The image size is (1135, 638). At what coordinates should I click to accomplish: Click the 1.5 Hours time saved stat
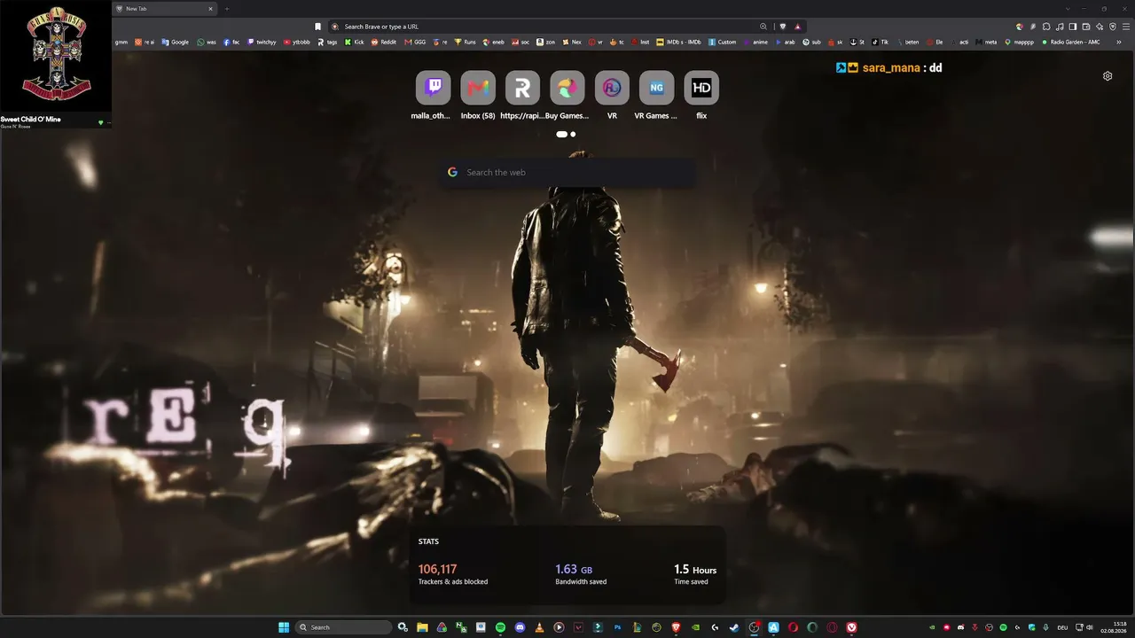click(x=695, y=575)
